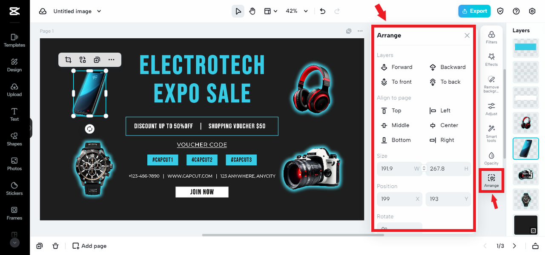
Task: Open the Filters tab
Action: click(x=491, y=37)
